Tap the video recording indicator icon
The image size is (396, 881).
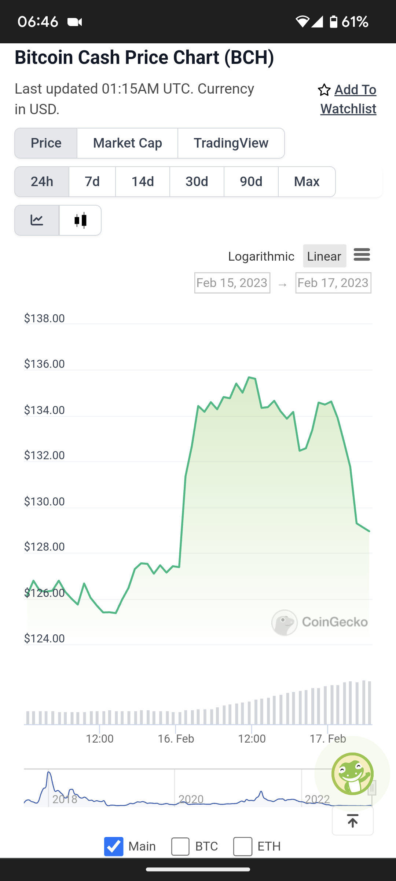(x=75, y=22)
